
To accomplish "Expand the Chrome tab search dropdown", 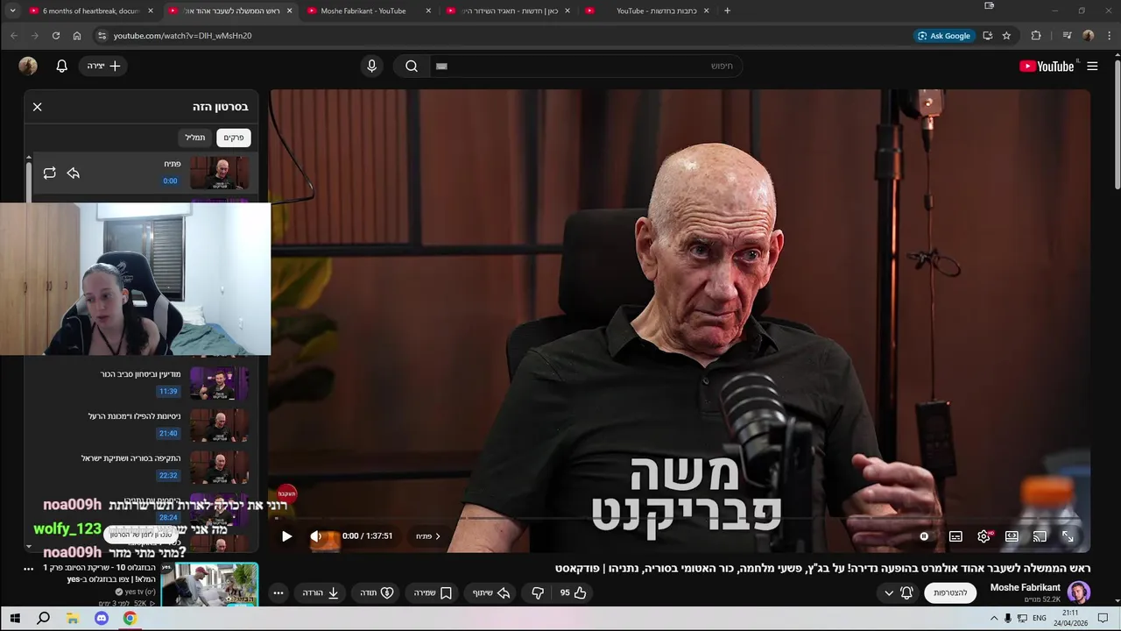I will point(12,11).
